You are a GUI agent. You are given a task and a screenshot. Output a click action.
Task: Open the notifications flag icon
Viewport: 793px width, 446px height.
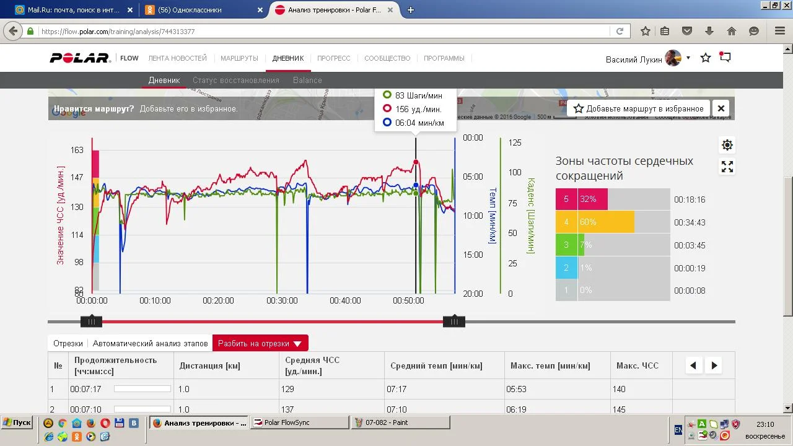point(725,57)
